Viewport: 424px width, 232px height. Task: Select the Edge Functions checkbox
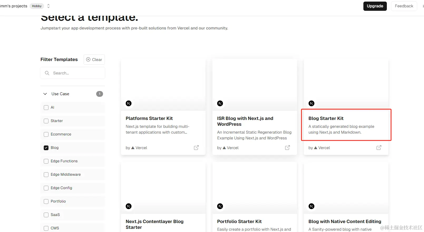[46, 161]
